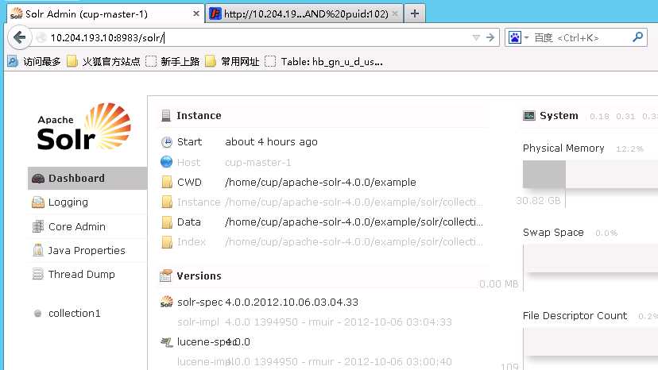658x370 pixels.
Task: Click the Thread Dump icon
Action: [x=38, y=275]
